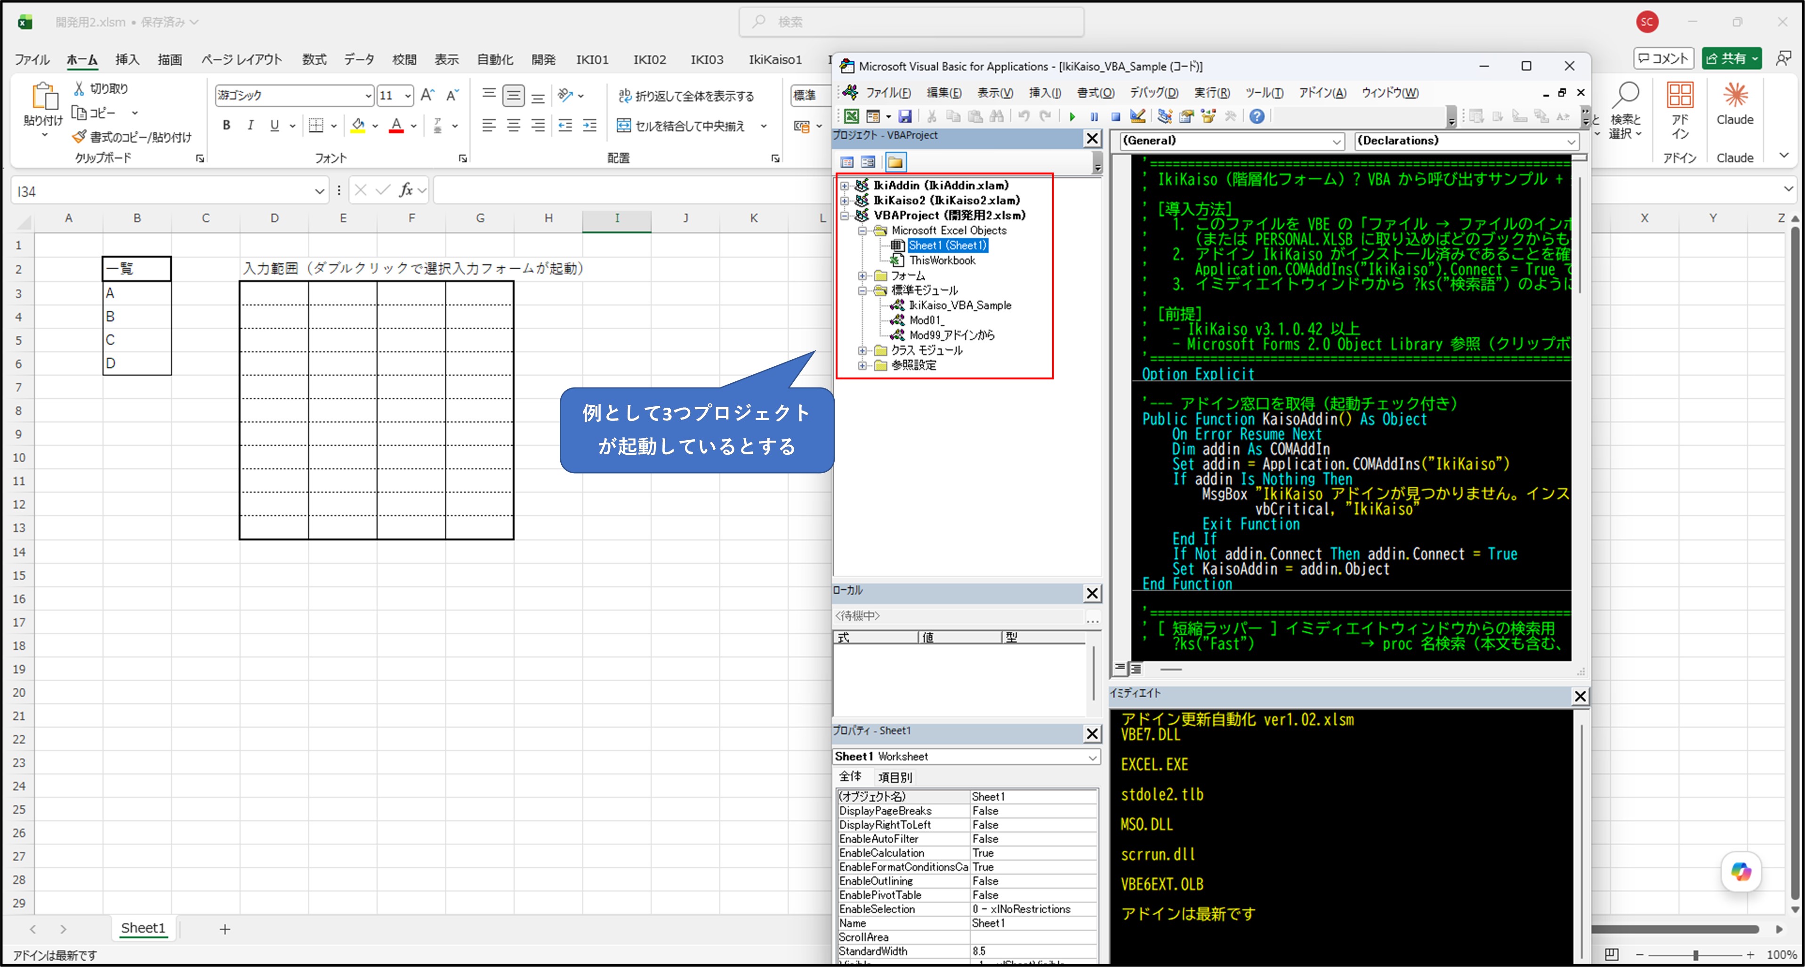This screenshot has width=1805, height=967.
Task: Expand the フォーム folder node
Action: (862, 276)
